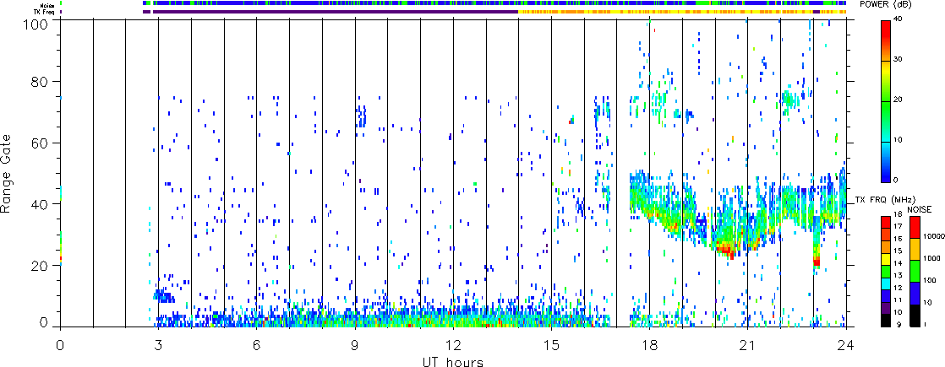Click the green section of the POWER colorbar
Image resolution: width=945 pixels, height=367 pixels.
click(888, 121)
